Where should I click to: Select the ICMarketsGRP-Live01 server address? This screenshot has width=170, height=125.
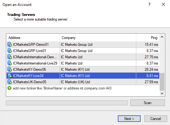click(29, 51)
